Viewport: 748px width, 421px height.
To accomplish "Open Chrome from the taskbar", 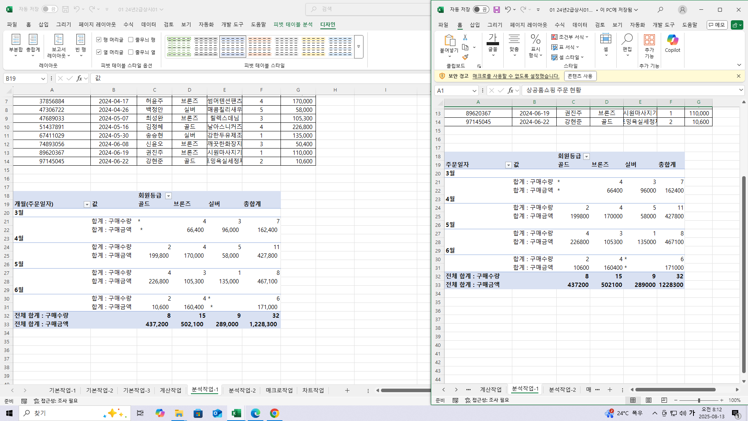I will click(274, 413).
